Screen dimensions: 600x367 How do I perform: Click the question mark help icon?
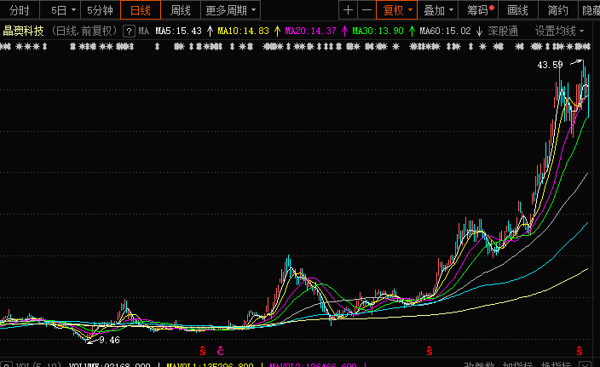click(129, 31)
